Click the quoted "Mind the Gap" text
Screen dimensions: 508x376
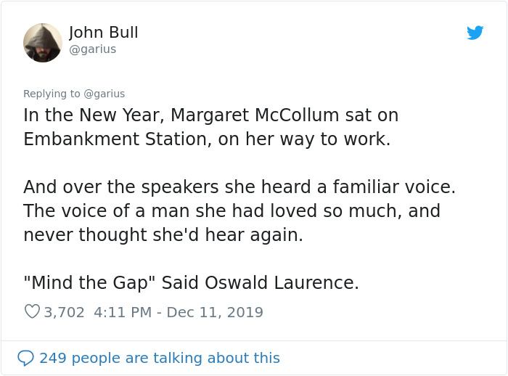coord(89,282)
